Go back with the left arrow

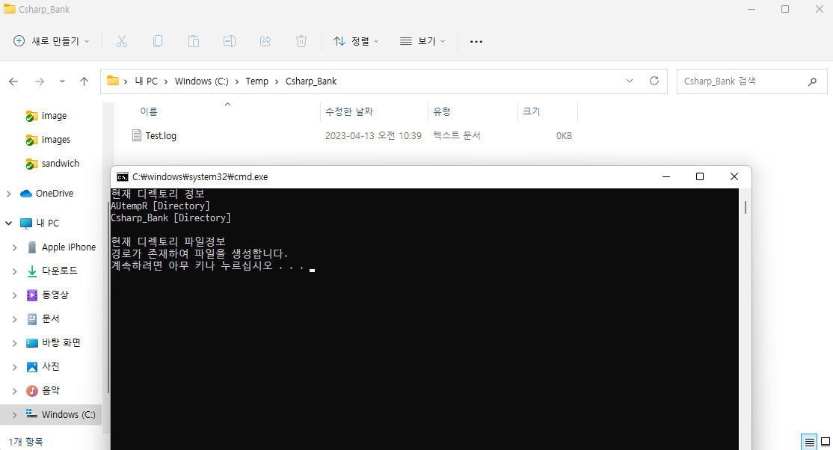(x=13, y=81)
